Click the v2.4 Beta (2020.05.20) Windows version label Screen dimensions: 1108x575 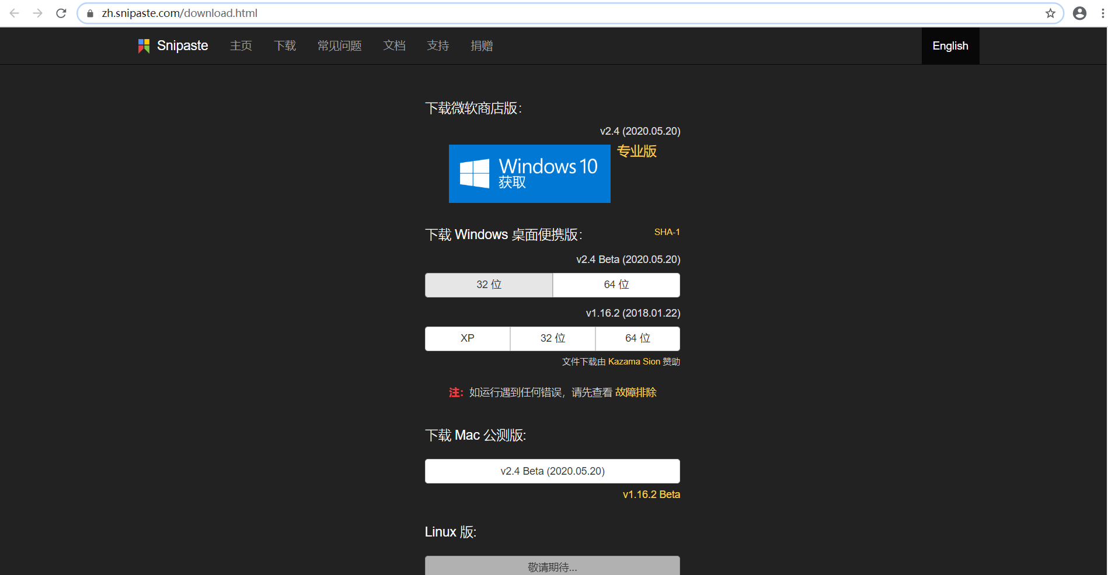628,260
